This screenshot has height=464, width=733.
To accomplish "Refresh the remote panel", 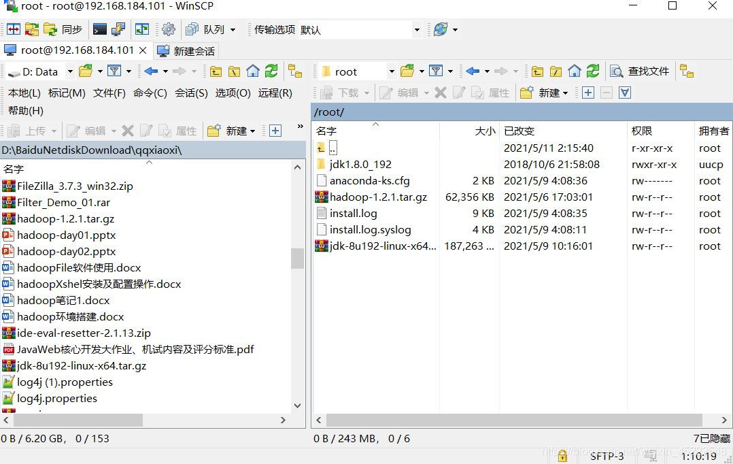I will pos(593,71).
